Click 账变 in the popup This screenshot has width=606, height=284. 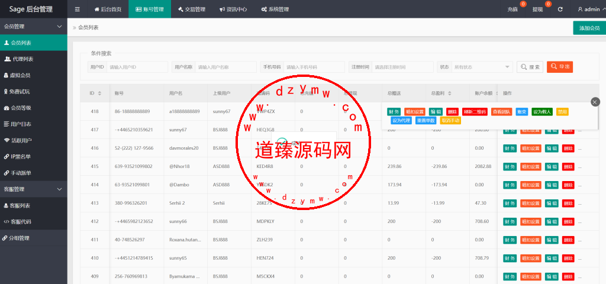tap(522, 112)
